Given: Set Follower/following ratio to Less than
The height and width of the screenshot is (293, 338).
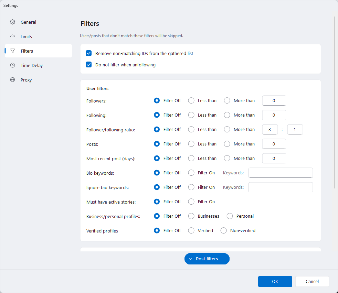Looking at the screenshot, I should pyautogui.click(x=191, y=130).
